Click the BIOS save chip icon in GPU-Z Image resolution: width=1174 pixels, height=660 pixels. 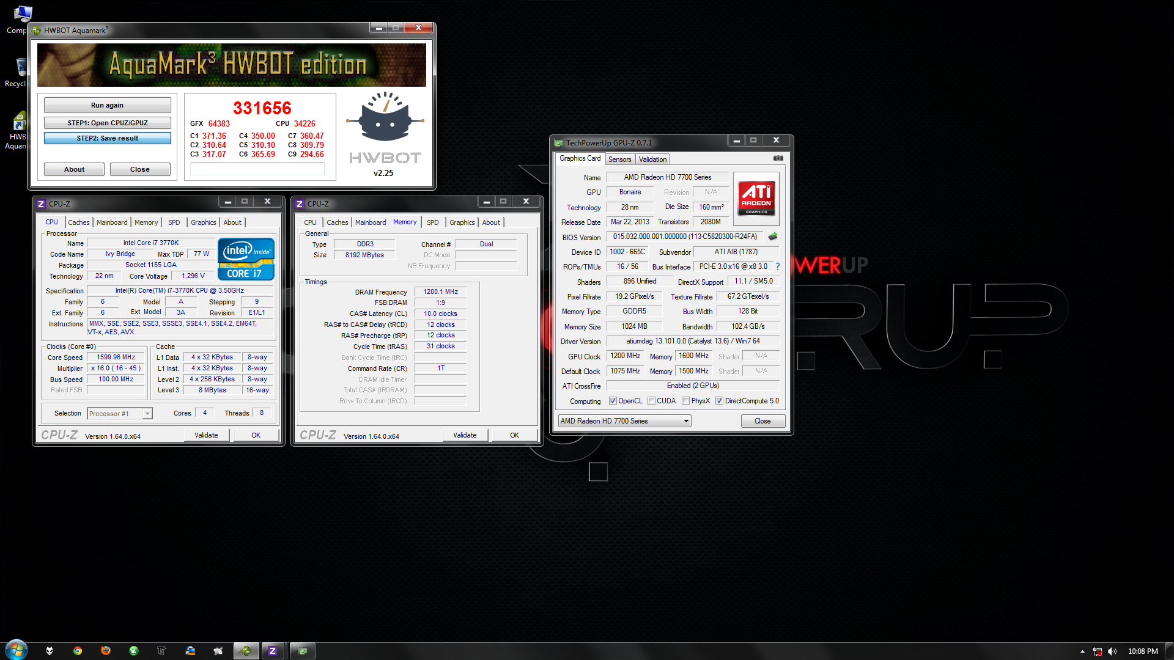[773, 237]
